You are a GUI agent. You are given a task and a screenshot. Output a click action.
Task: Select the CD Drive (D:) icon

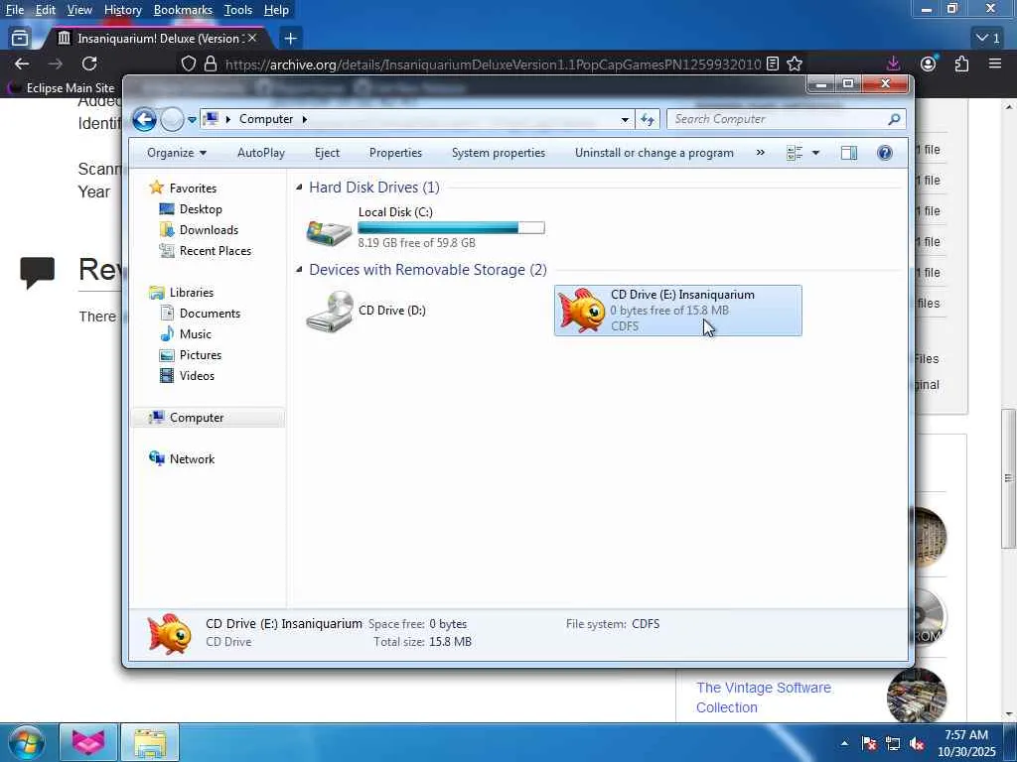(x=330, y=311)
